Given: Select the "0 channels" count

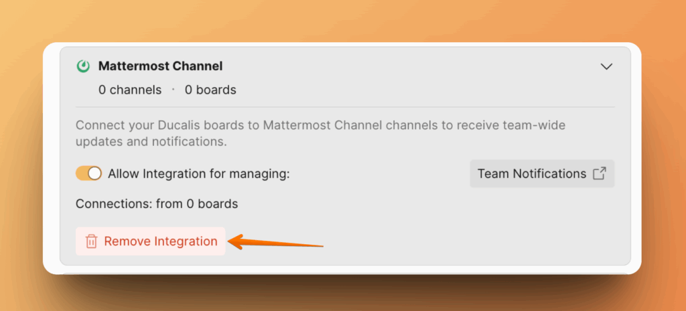Looking at the screenshot, I should (130, 90).
